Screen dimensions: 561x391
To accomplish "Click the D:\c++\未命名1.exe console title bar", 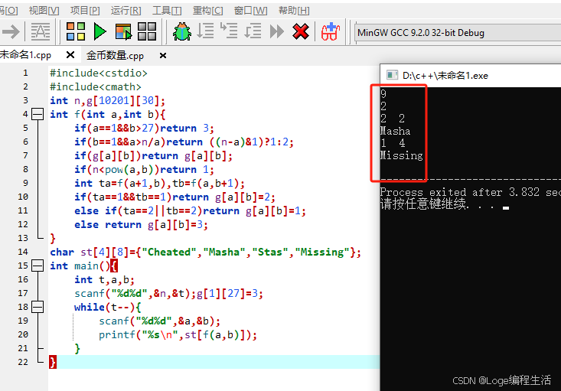I will 471,76.
